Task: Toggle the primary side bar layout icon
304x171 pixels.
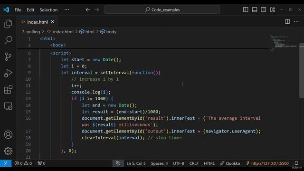Action: [x=246, y=9]
